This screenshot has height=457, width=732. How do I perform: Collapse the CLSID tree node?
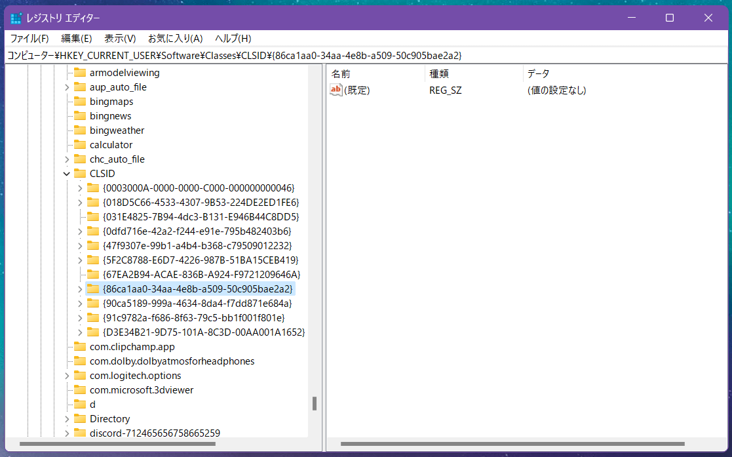(67, 174)
